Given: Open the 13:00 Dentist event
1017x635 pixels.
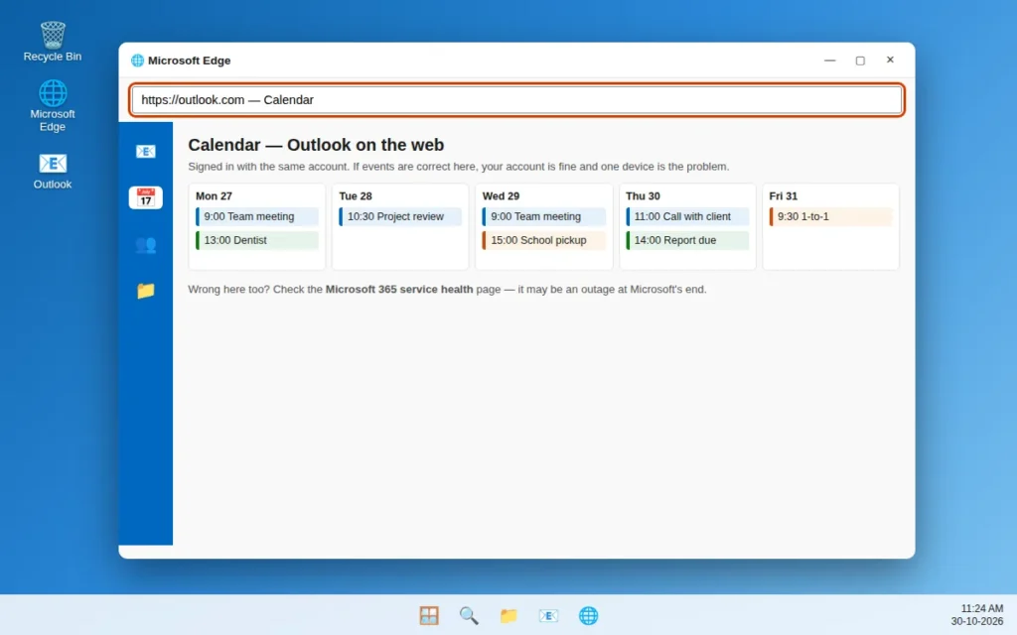Looking at the screenshot, I should pos(257,240).
